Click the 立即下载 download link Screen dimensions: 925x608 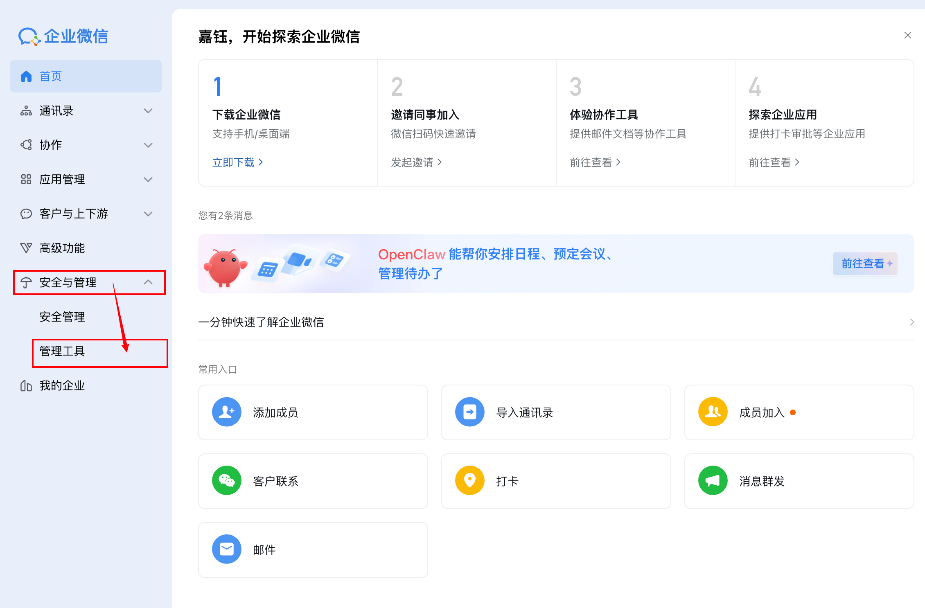[235, 162]
